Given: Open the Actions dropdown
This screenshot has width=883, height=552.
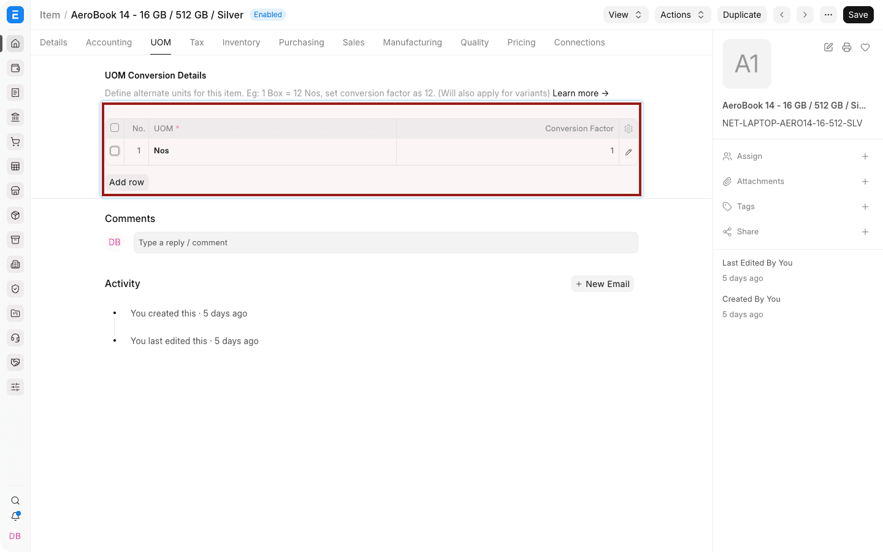Looking at the screenshot, I should tap(682, 15).
